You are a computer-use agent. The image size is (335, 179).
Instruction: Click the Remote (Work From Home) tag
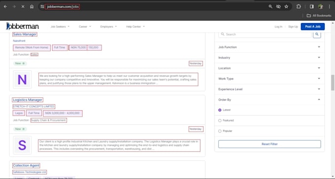[x=32, y=48]
